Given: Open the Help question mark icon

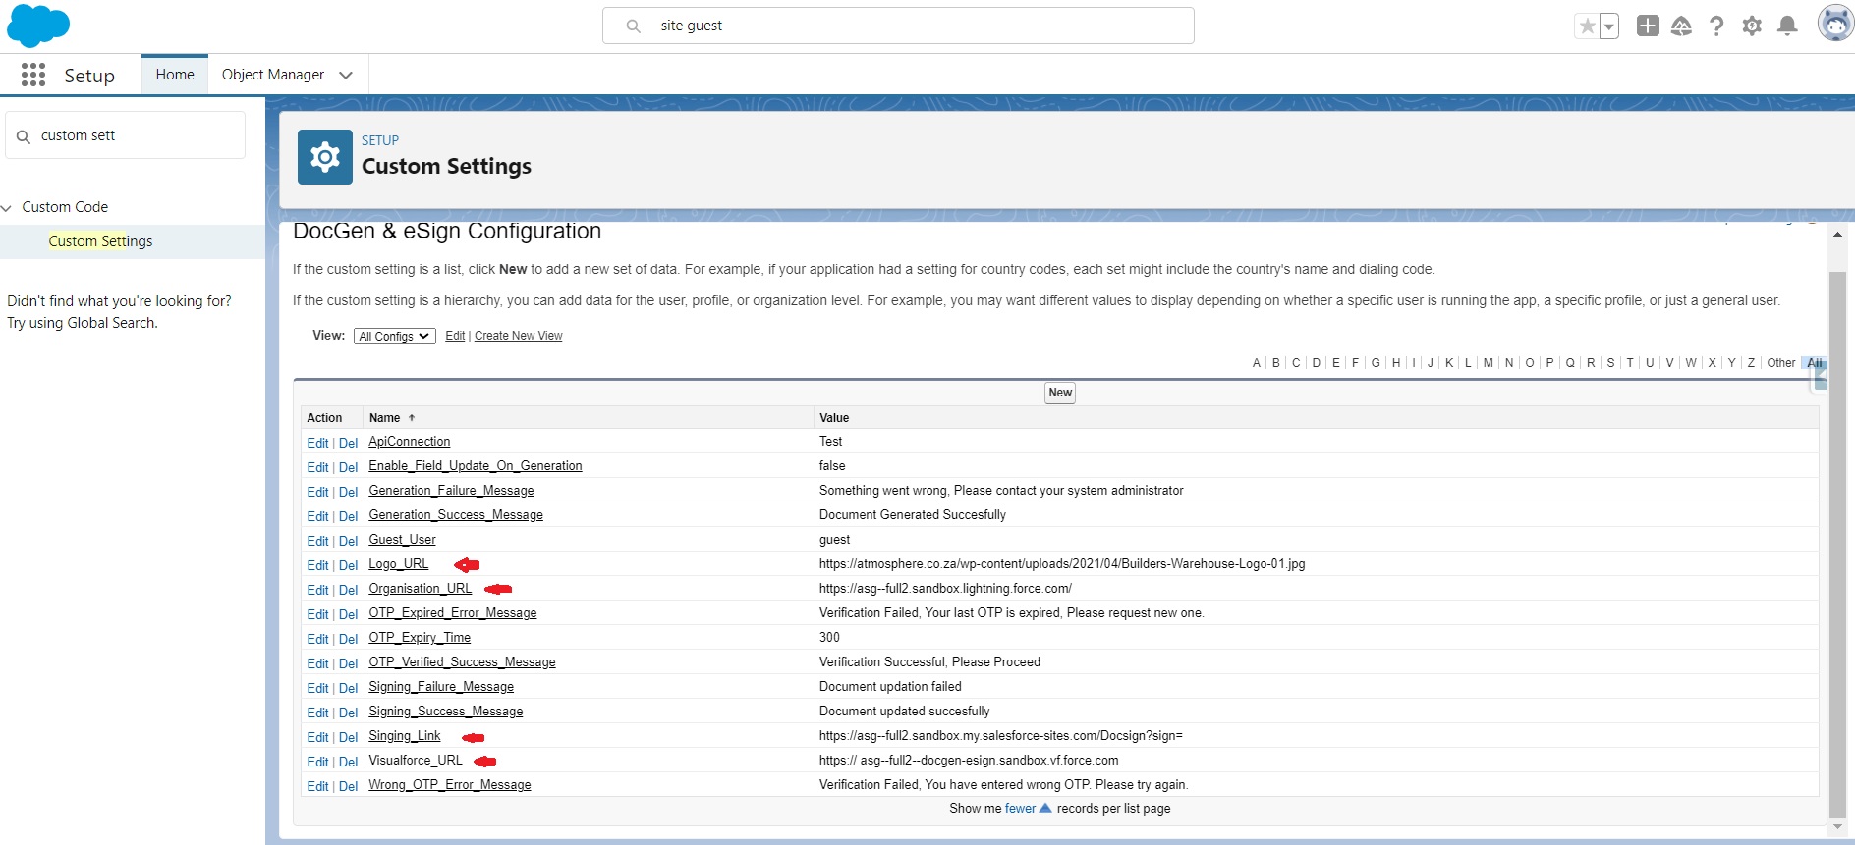Looking at the screenshot, I should click(1716, 26).
